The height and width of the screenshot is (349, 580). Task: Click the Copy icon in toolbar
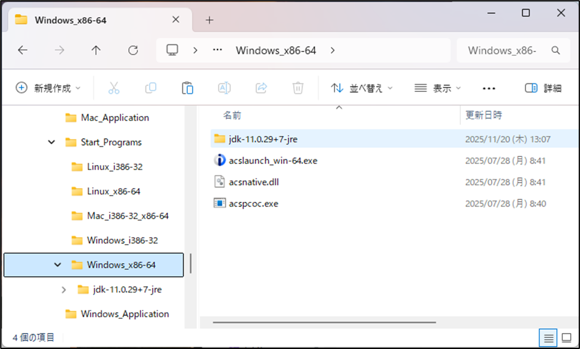coord(150,88)
